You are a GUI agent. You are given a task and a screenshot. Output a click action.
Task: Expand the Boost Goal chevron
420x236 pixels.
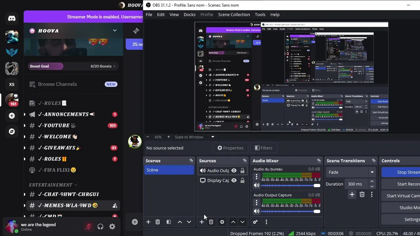click(114, 66)
